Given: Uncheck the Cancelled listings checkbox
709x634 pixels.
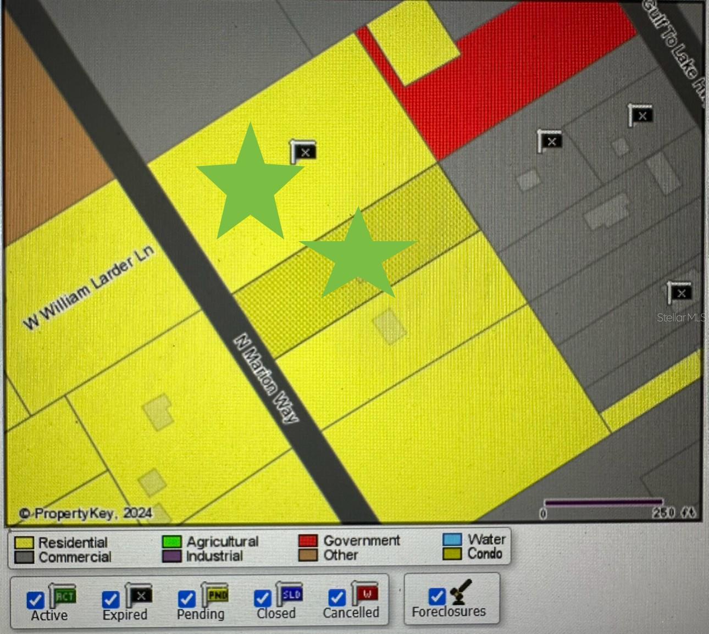Looking at the screenshot, I should tap(336, 597).
